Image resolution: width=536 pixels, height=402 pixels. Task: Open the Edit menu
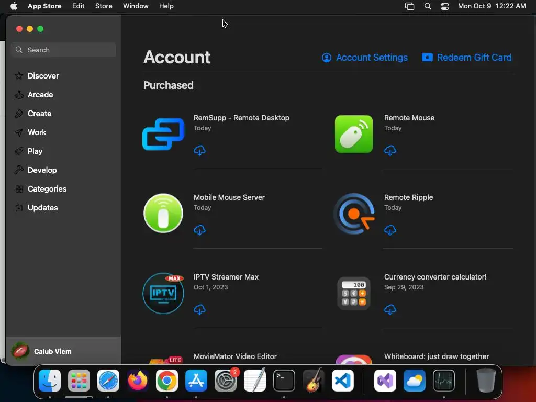click(x=79, y=6)
